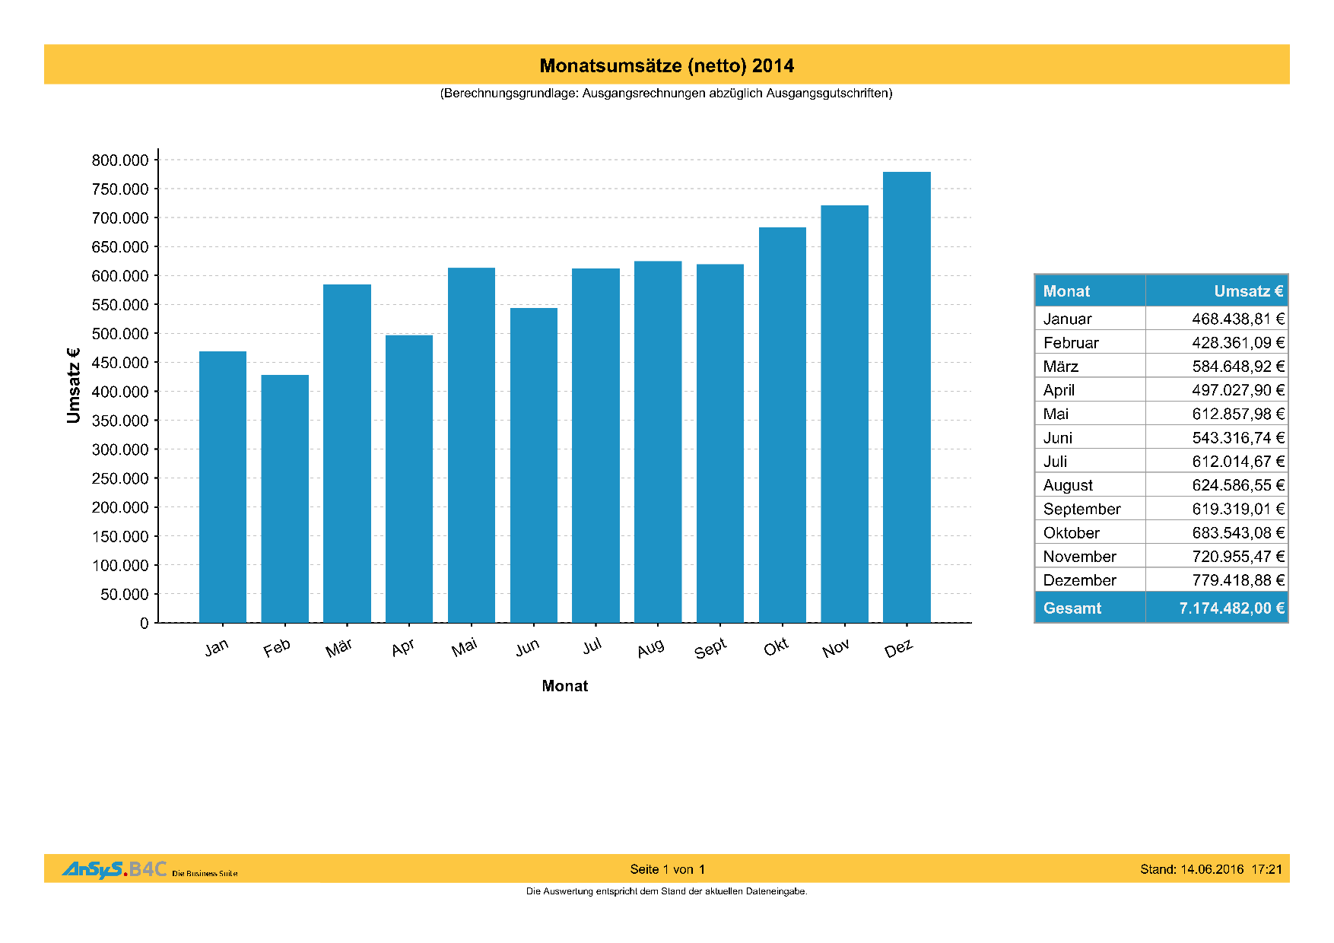The width and height of the screenshot is (1334, 943).
Task: Click the Umsatz € vertical axis label
Action: (x=74, y=386)
